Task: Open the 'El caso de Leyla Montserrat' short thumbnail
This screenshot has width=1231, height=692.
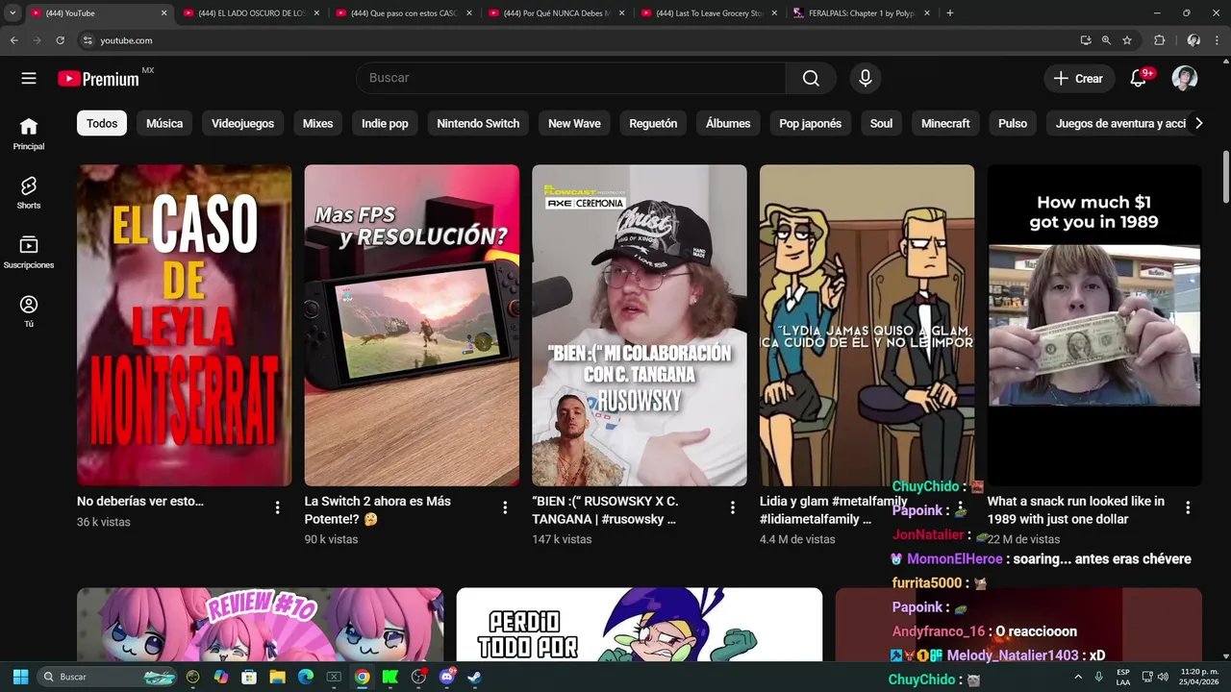Action: pyautogui.click(x=185, y=325)
